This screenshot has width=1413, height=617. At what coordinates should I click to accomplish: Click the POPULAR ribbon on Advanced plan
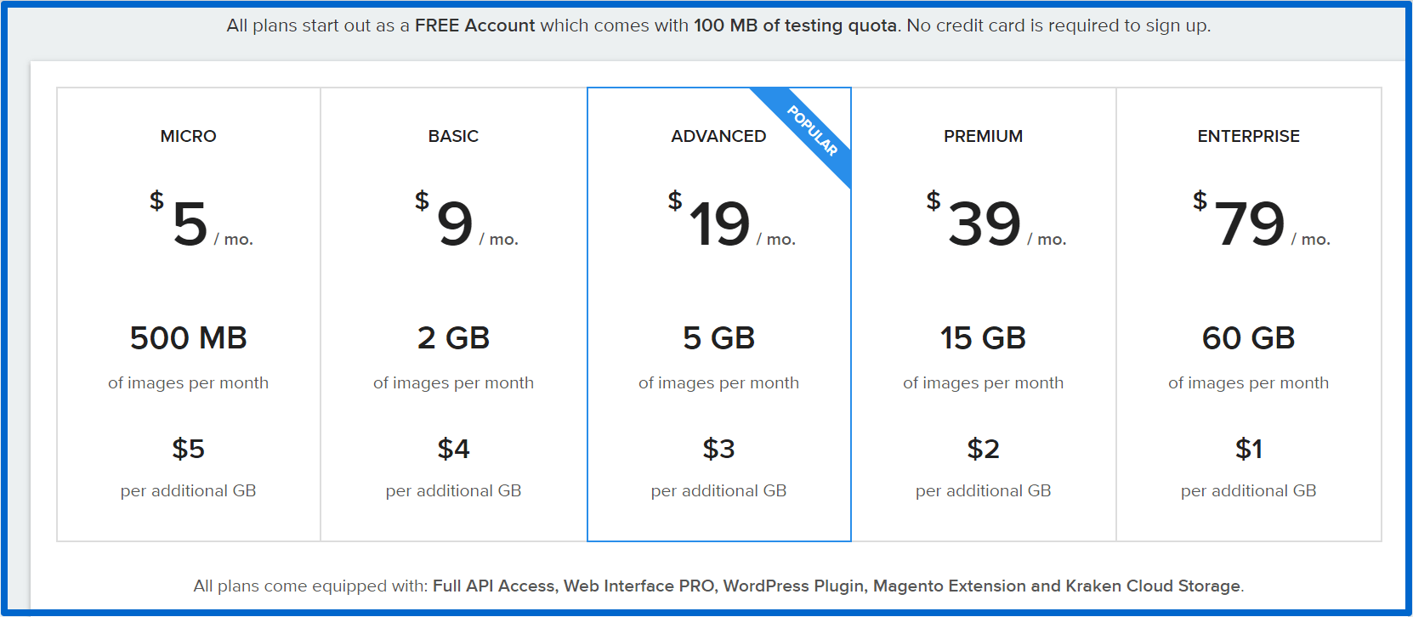[812, 131]
